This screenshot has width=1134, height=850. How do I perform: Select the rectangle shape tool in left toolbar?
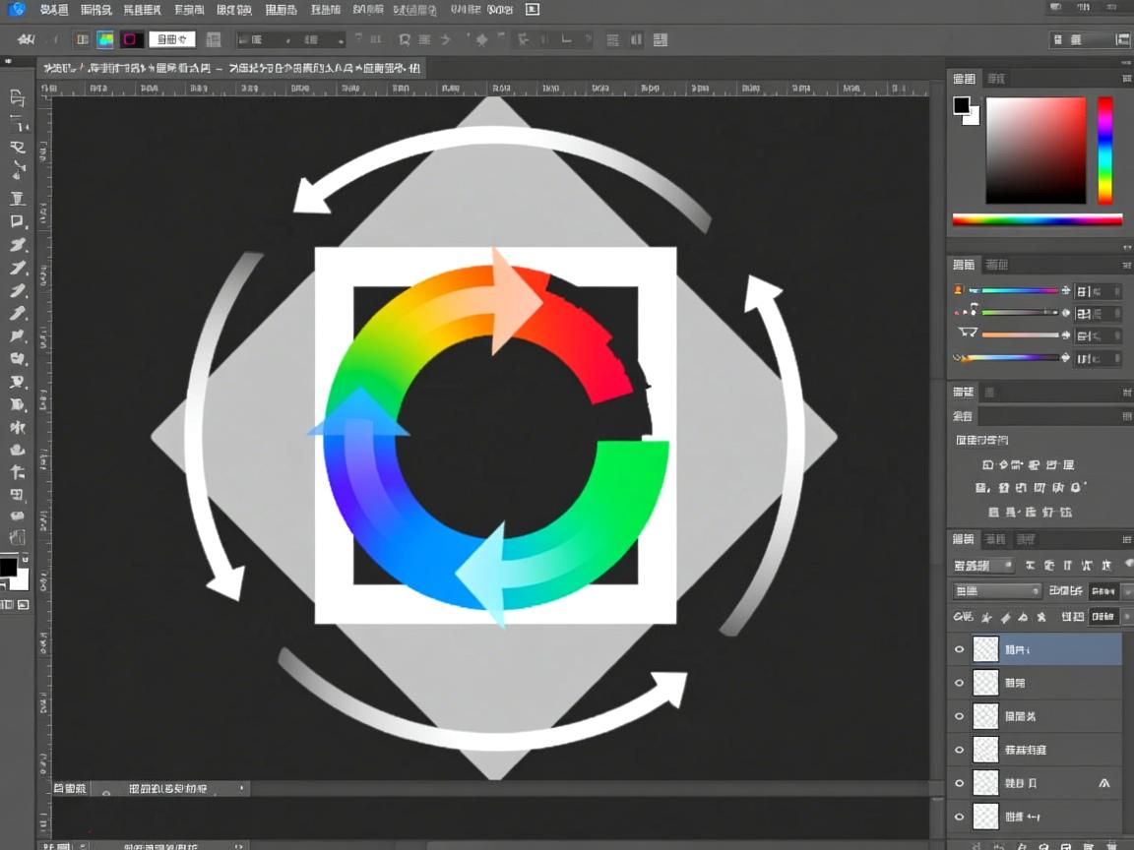click(17, 222)
